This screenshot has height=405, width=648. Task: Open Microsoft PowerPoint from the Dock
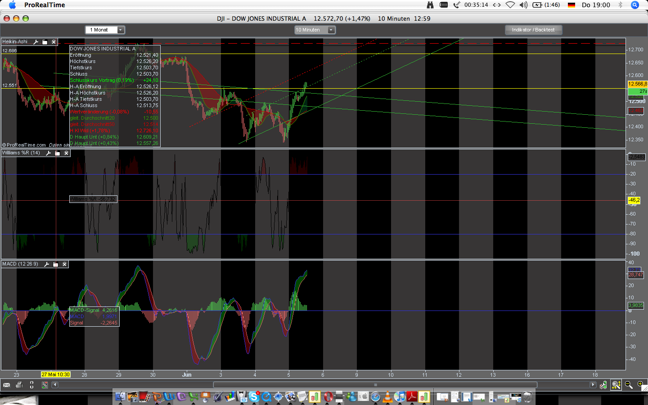(157, 396)
